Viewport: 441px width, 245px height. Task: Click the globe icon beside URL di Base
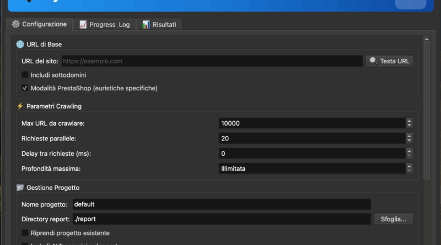tap(20, 45)
